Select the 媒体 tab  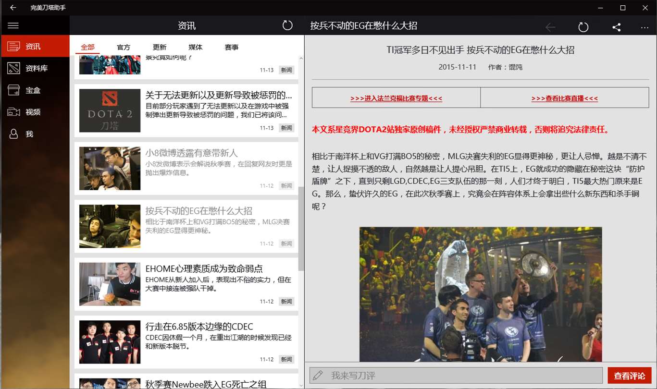click(x=196, y=47)
